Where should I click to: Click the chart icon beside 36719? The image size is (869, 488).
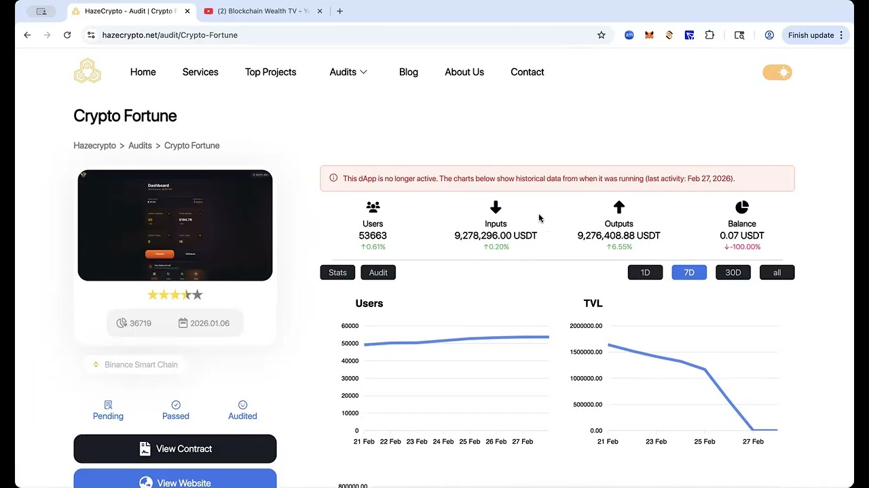coord(122,323)
